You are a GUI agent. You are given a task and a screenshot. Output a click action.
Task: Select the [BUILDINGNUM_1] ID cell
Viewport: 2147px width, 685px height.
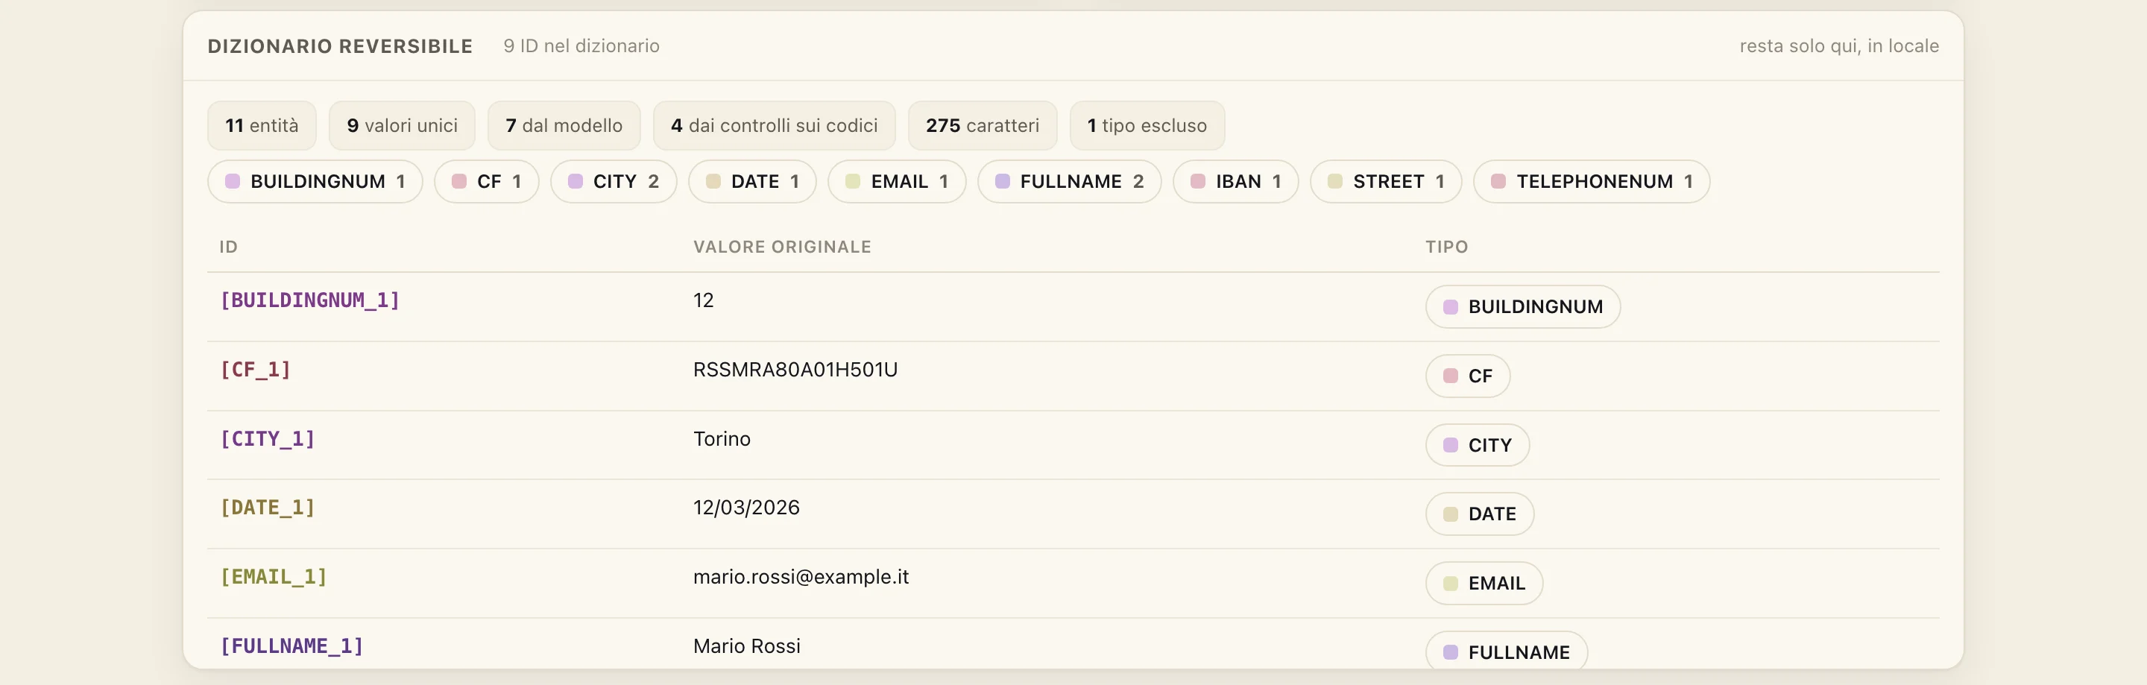point(310,300)
